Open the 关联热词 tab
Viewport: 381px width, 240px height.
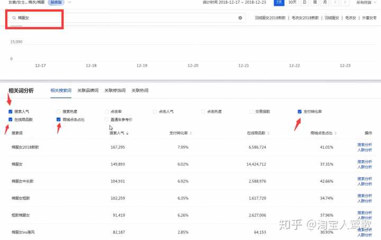140,90
